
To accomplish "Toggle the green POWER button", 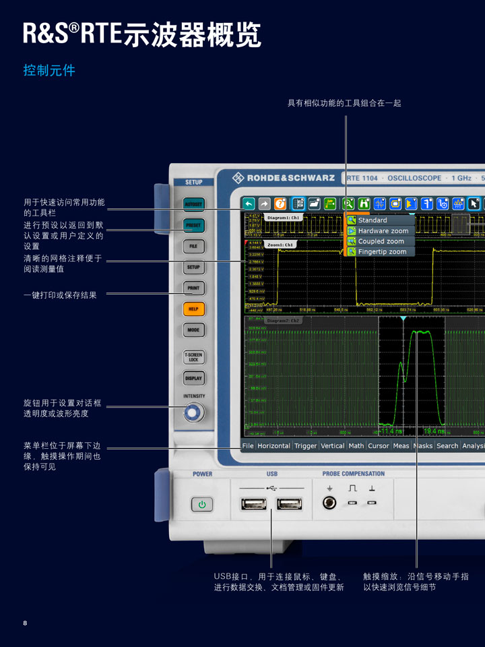I will (202, 504).
